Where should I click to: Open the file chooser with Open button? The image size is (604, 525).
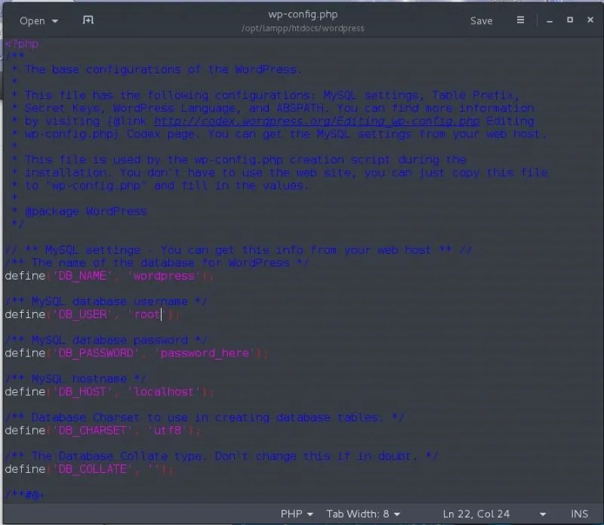point(32,21)
